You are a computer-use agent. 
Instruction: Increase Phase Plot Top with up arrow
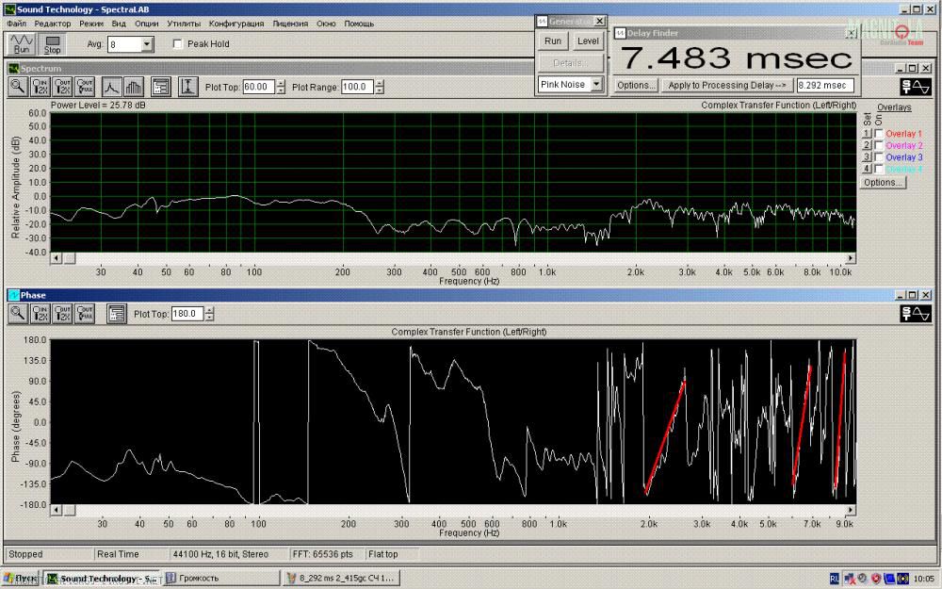(x=209, y=310)
